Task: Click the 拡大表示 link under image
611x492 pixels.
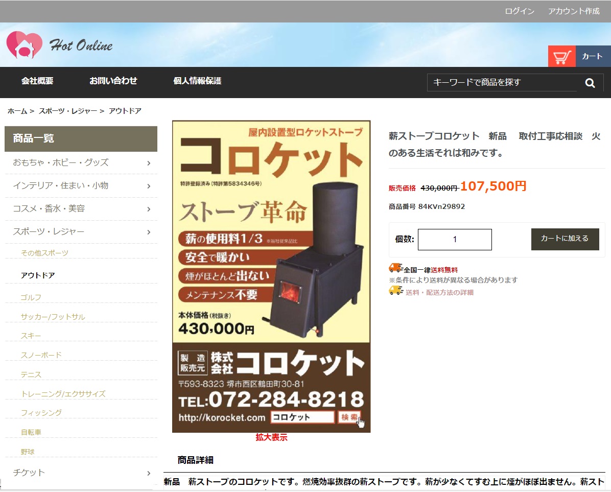Action: point(271,437)
